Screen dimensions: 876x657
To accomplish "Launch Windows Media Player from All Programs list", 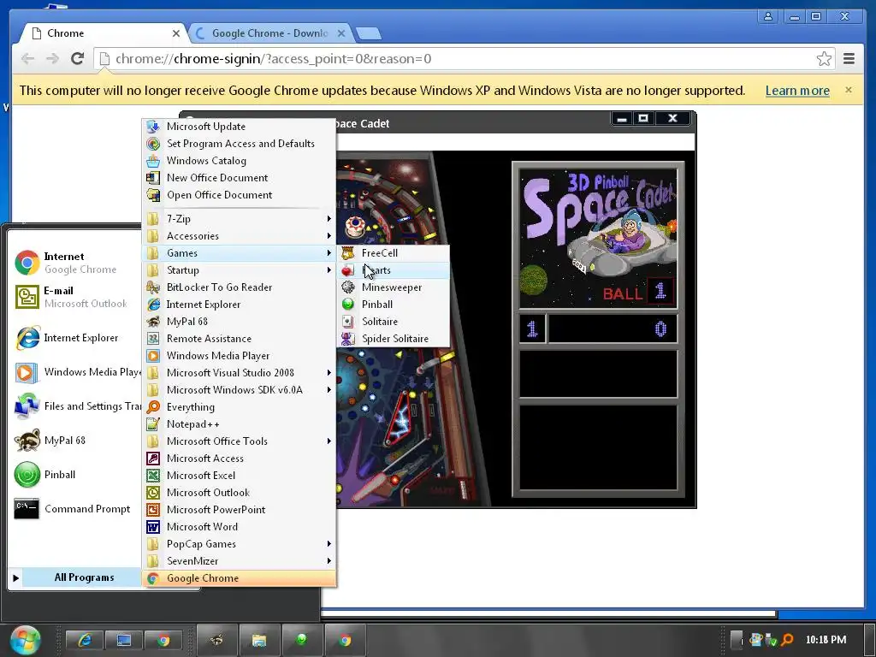I will [x=240, y=356].
